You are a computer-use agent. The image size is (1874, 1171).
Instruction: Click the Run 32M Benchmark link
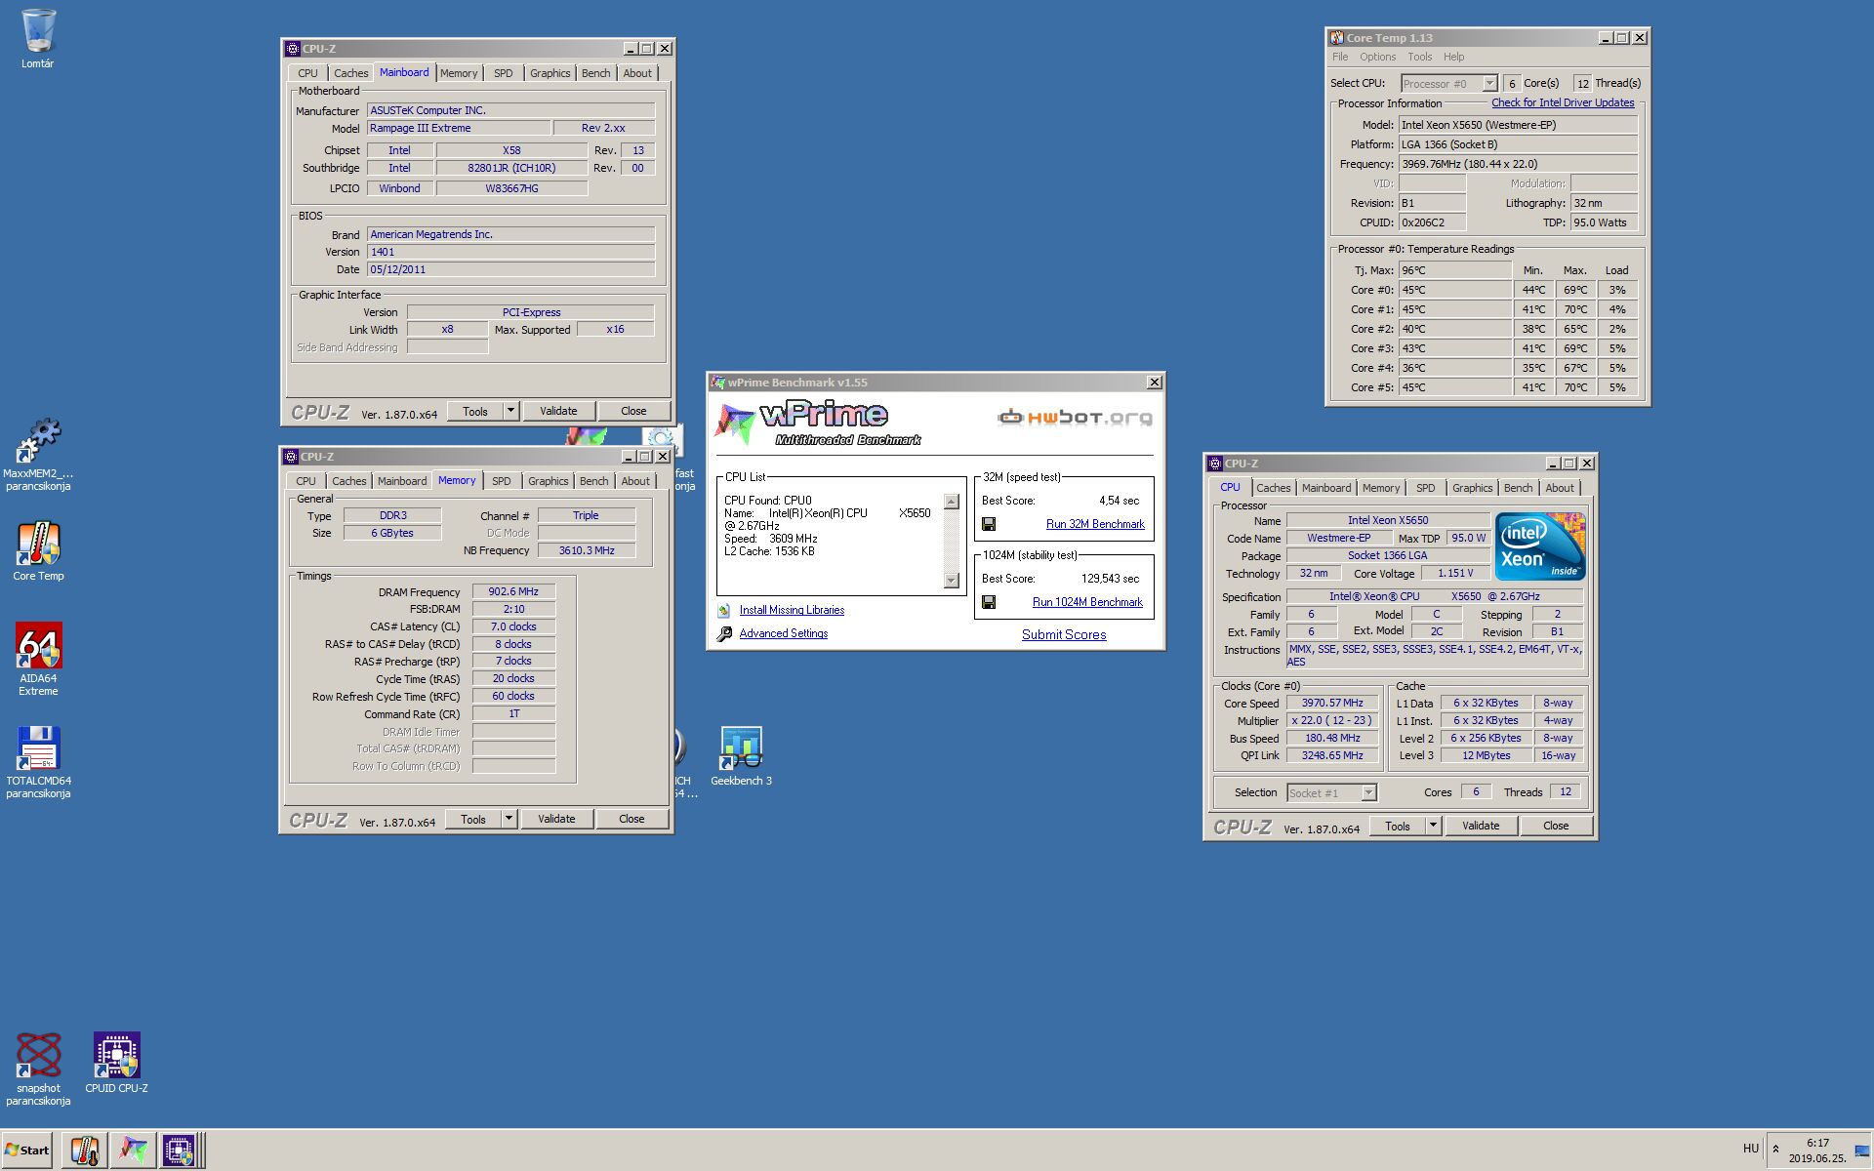coord(1095,524)
